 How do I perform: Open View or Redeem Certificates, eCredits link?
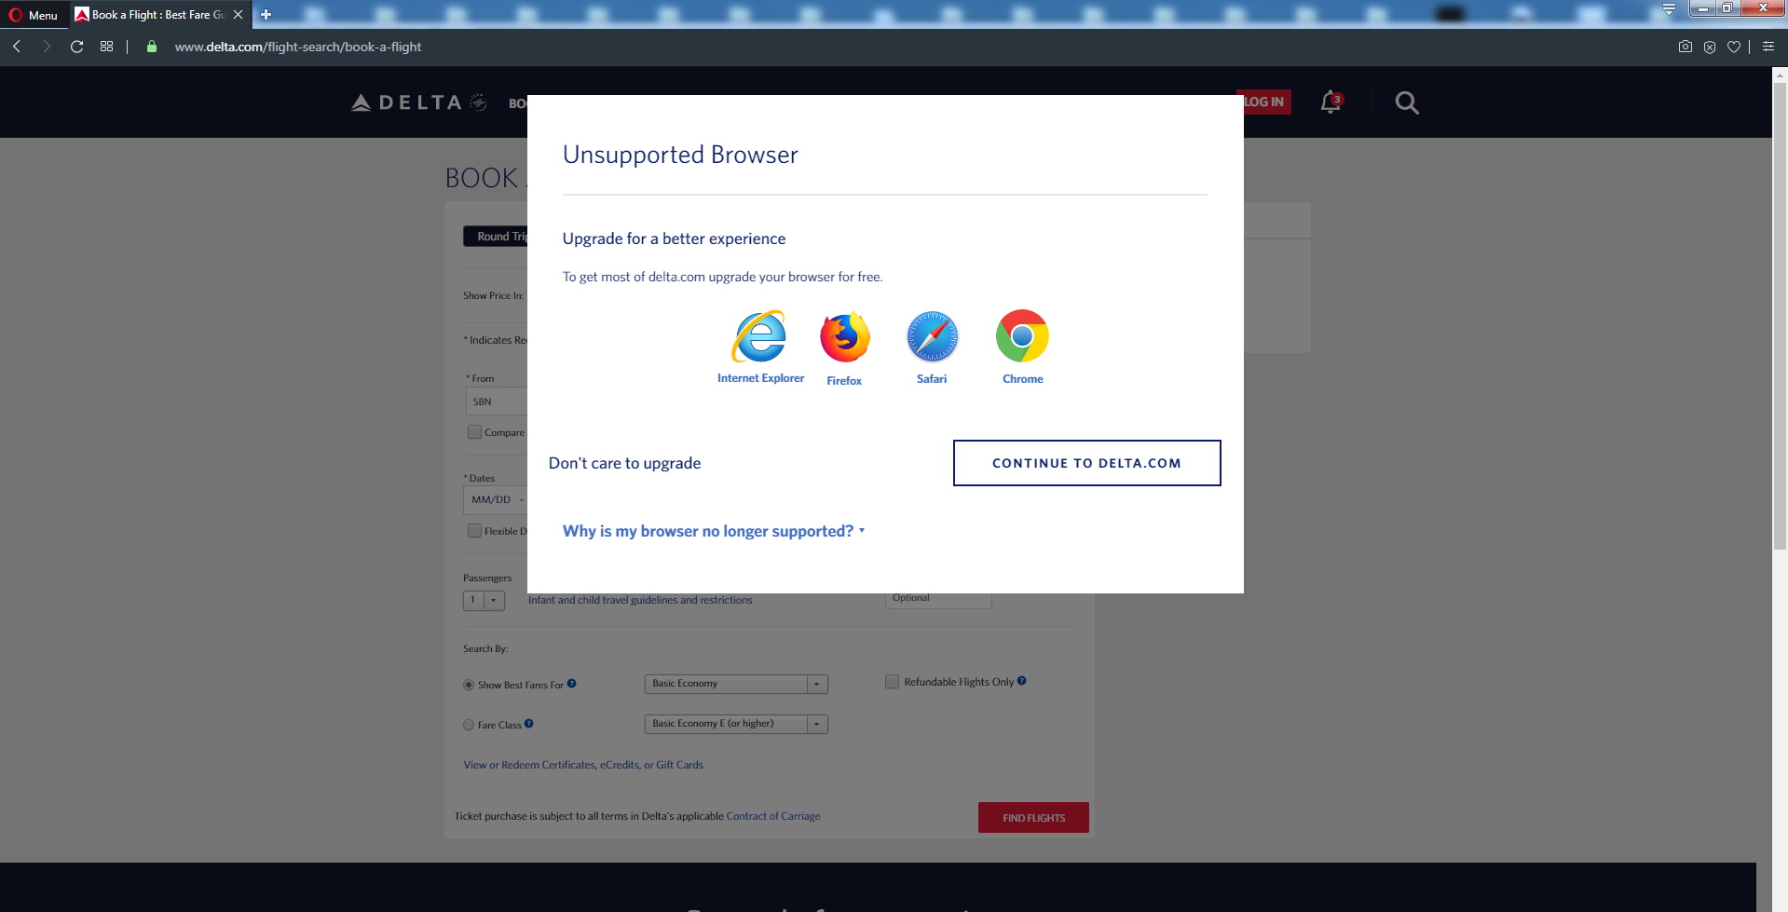(583, 765)
